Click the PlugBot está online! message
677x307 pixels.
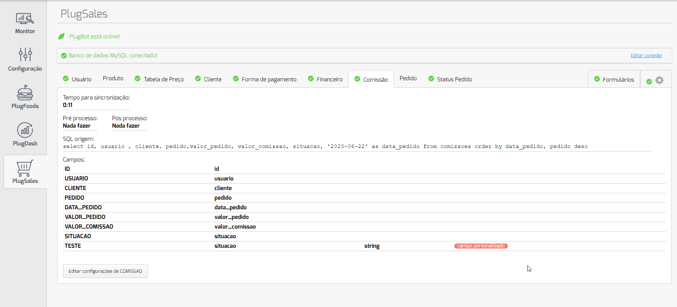pyautogui.click(x=94, y=36)
